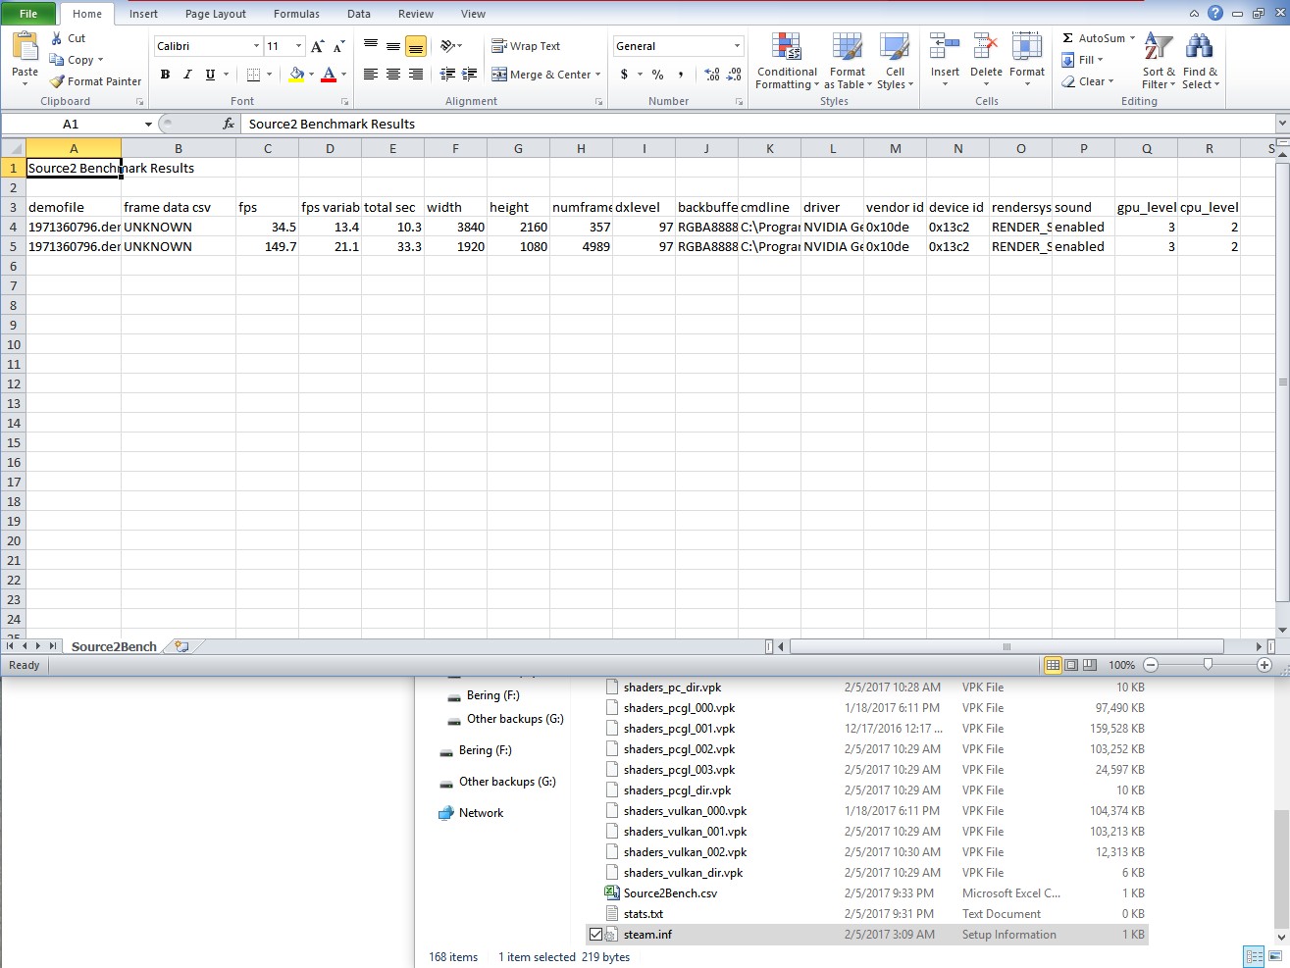1290x968 pixels.
Task: Open Format as Table gallery
Action: pos(848,61)
